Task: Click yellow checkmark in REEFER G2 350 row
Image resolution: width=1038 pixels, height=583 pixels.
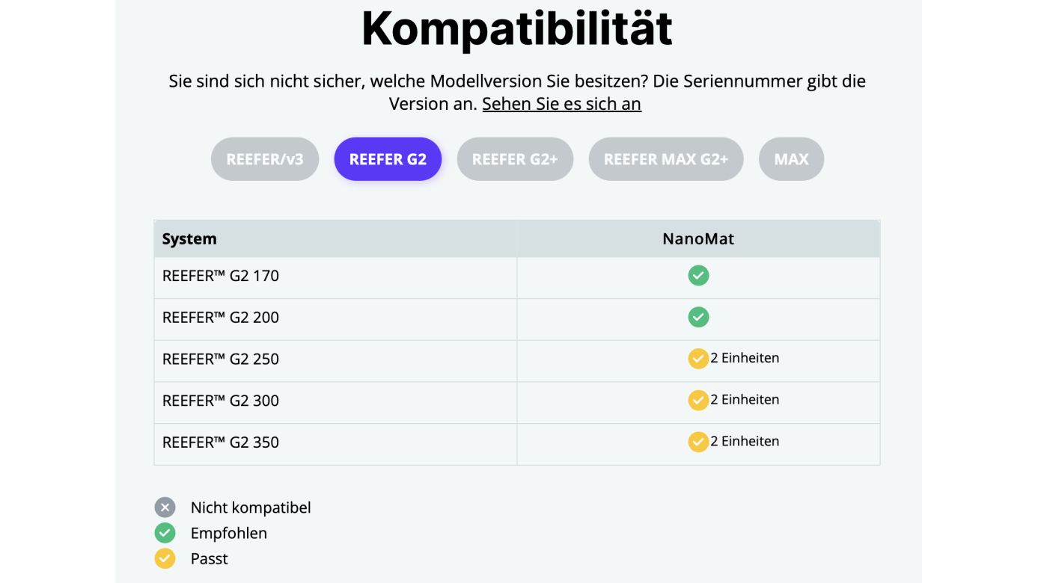Action: click(698, 442)
